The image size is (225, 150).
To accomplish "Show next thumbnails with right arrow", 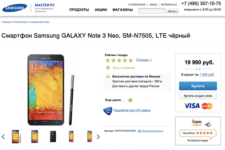I will [98, 137].
